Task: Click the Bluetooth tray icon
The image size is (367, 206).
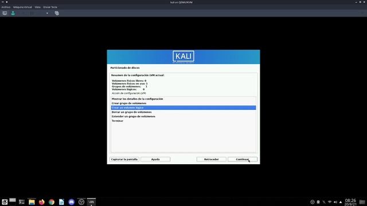Action: (x=324, y=202)
